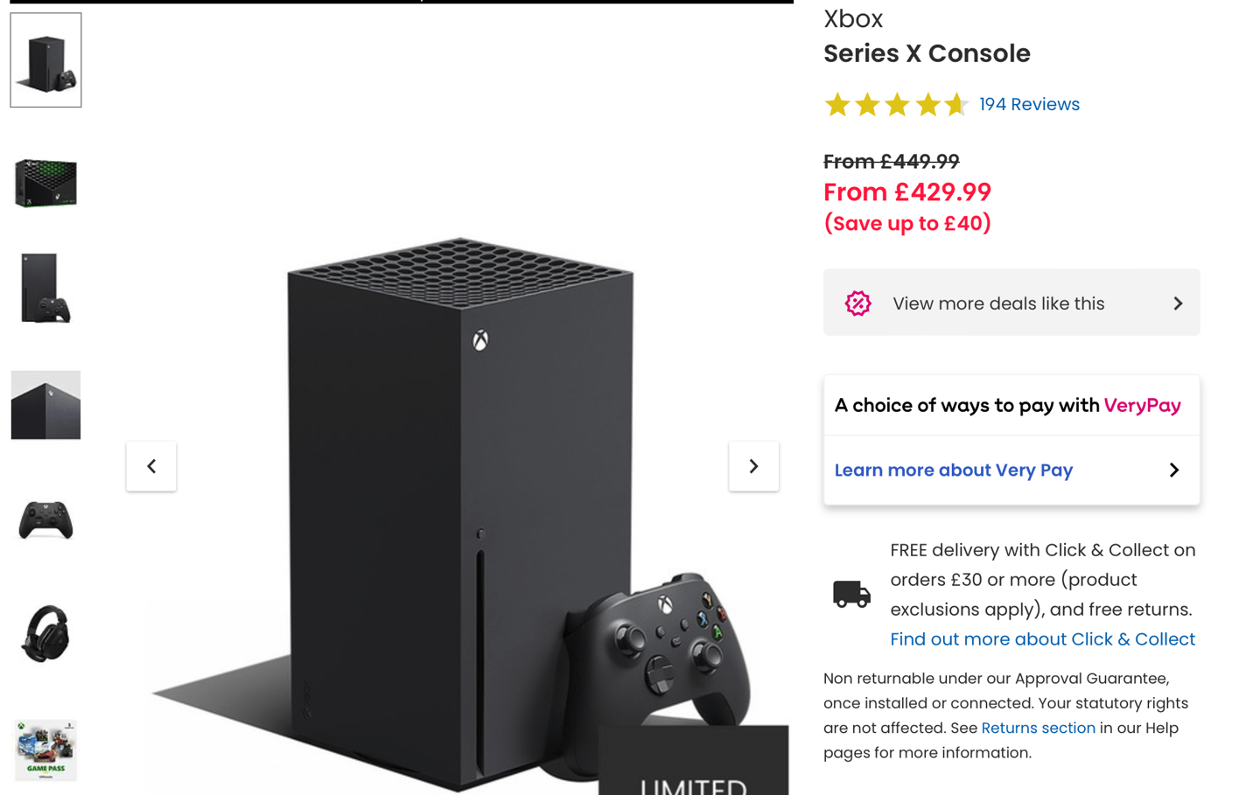1260x795 pixels.
Task: Click the VeryPay branding text
Action: coord(1143,405)
